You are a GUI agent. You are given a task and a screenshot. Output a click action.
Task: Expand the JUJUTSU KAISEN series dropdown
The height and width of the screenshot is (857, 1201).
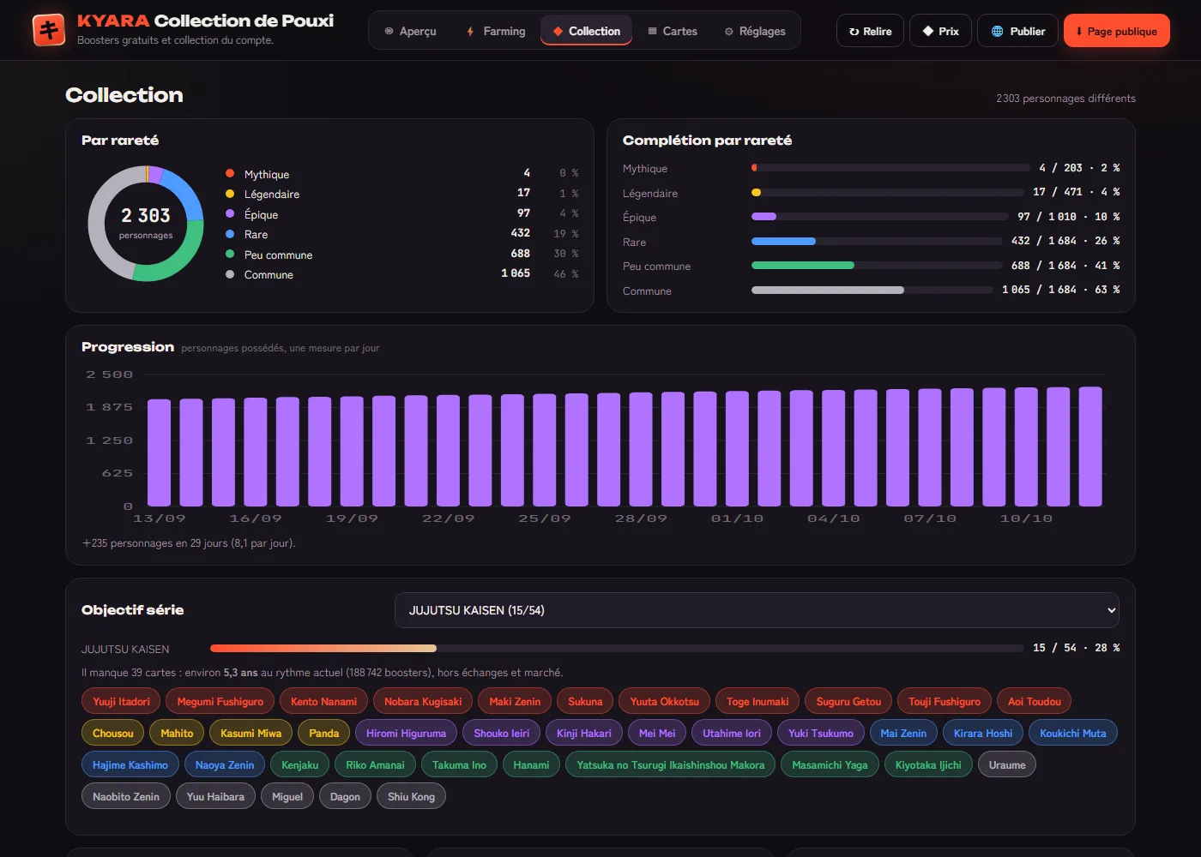coord(757,610)
